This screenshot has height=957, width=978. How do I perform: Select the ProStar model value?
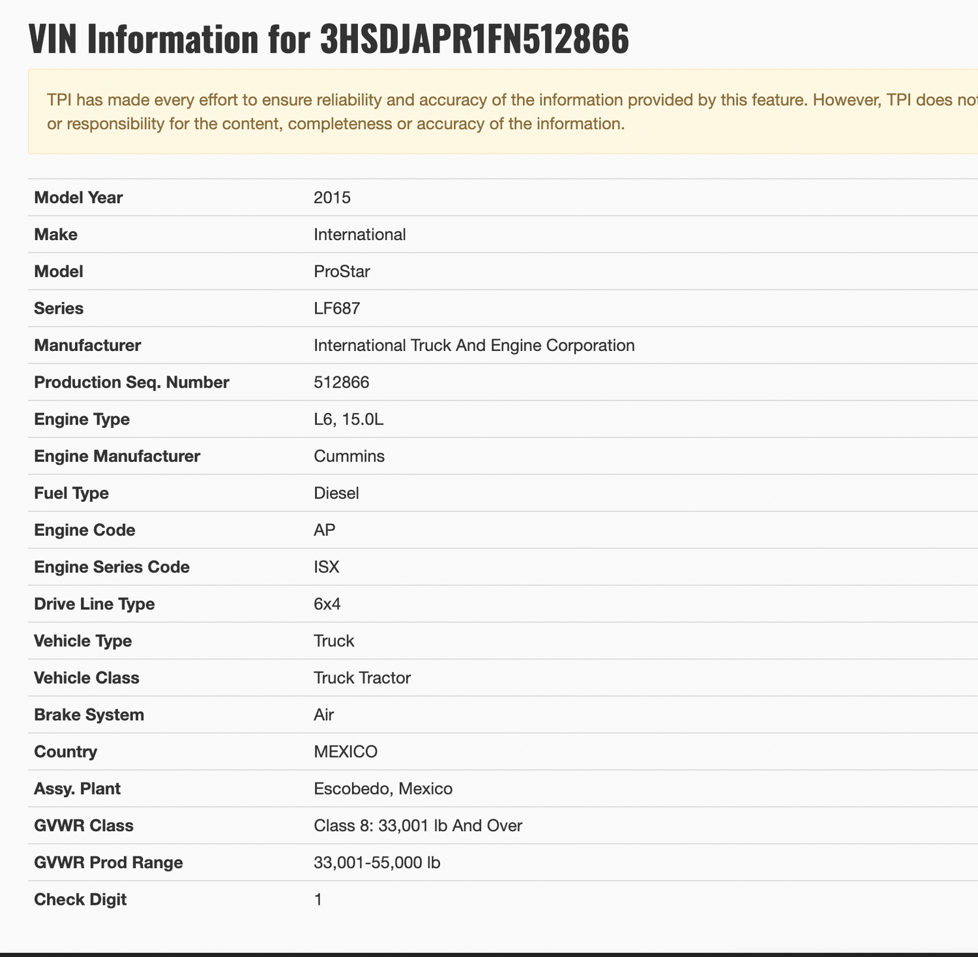point(342,272)
